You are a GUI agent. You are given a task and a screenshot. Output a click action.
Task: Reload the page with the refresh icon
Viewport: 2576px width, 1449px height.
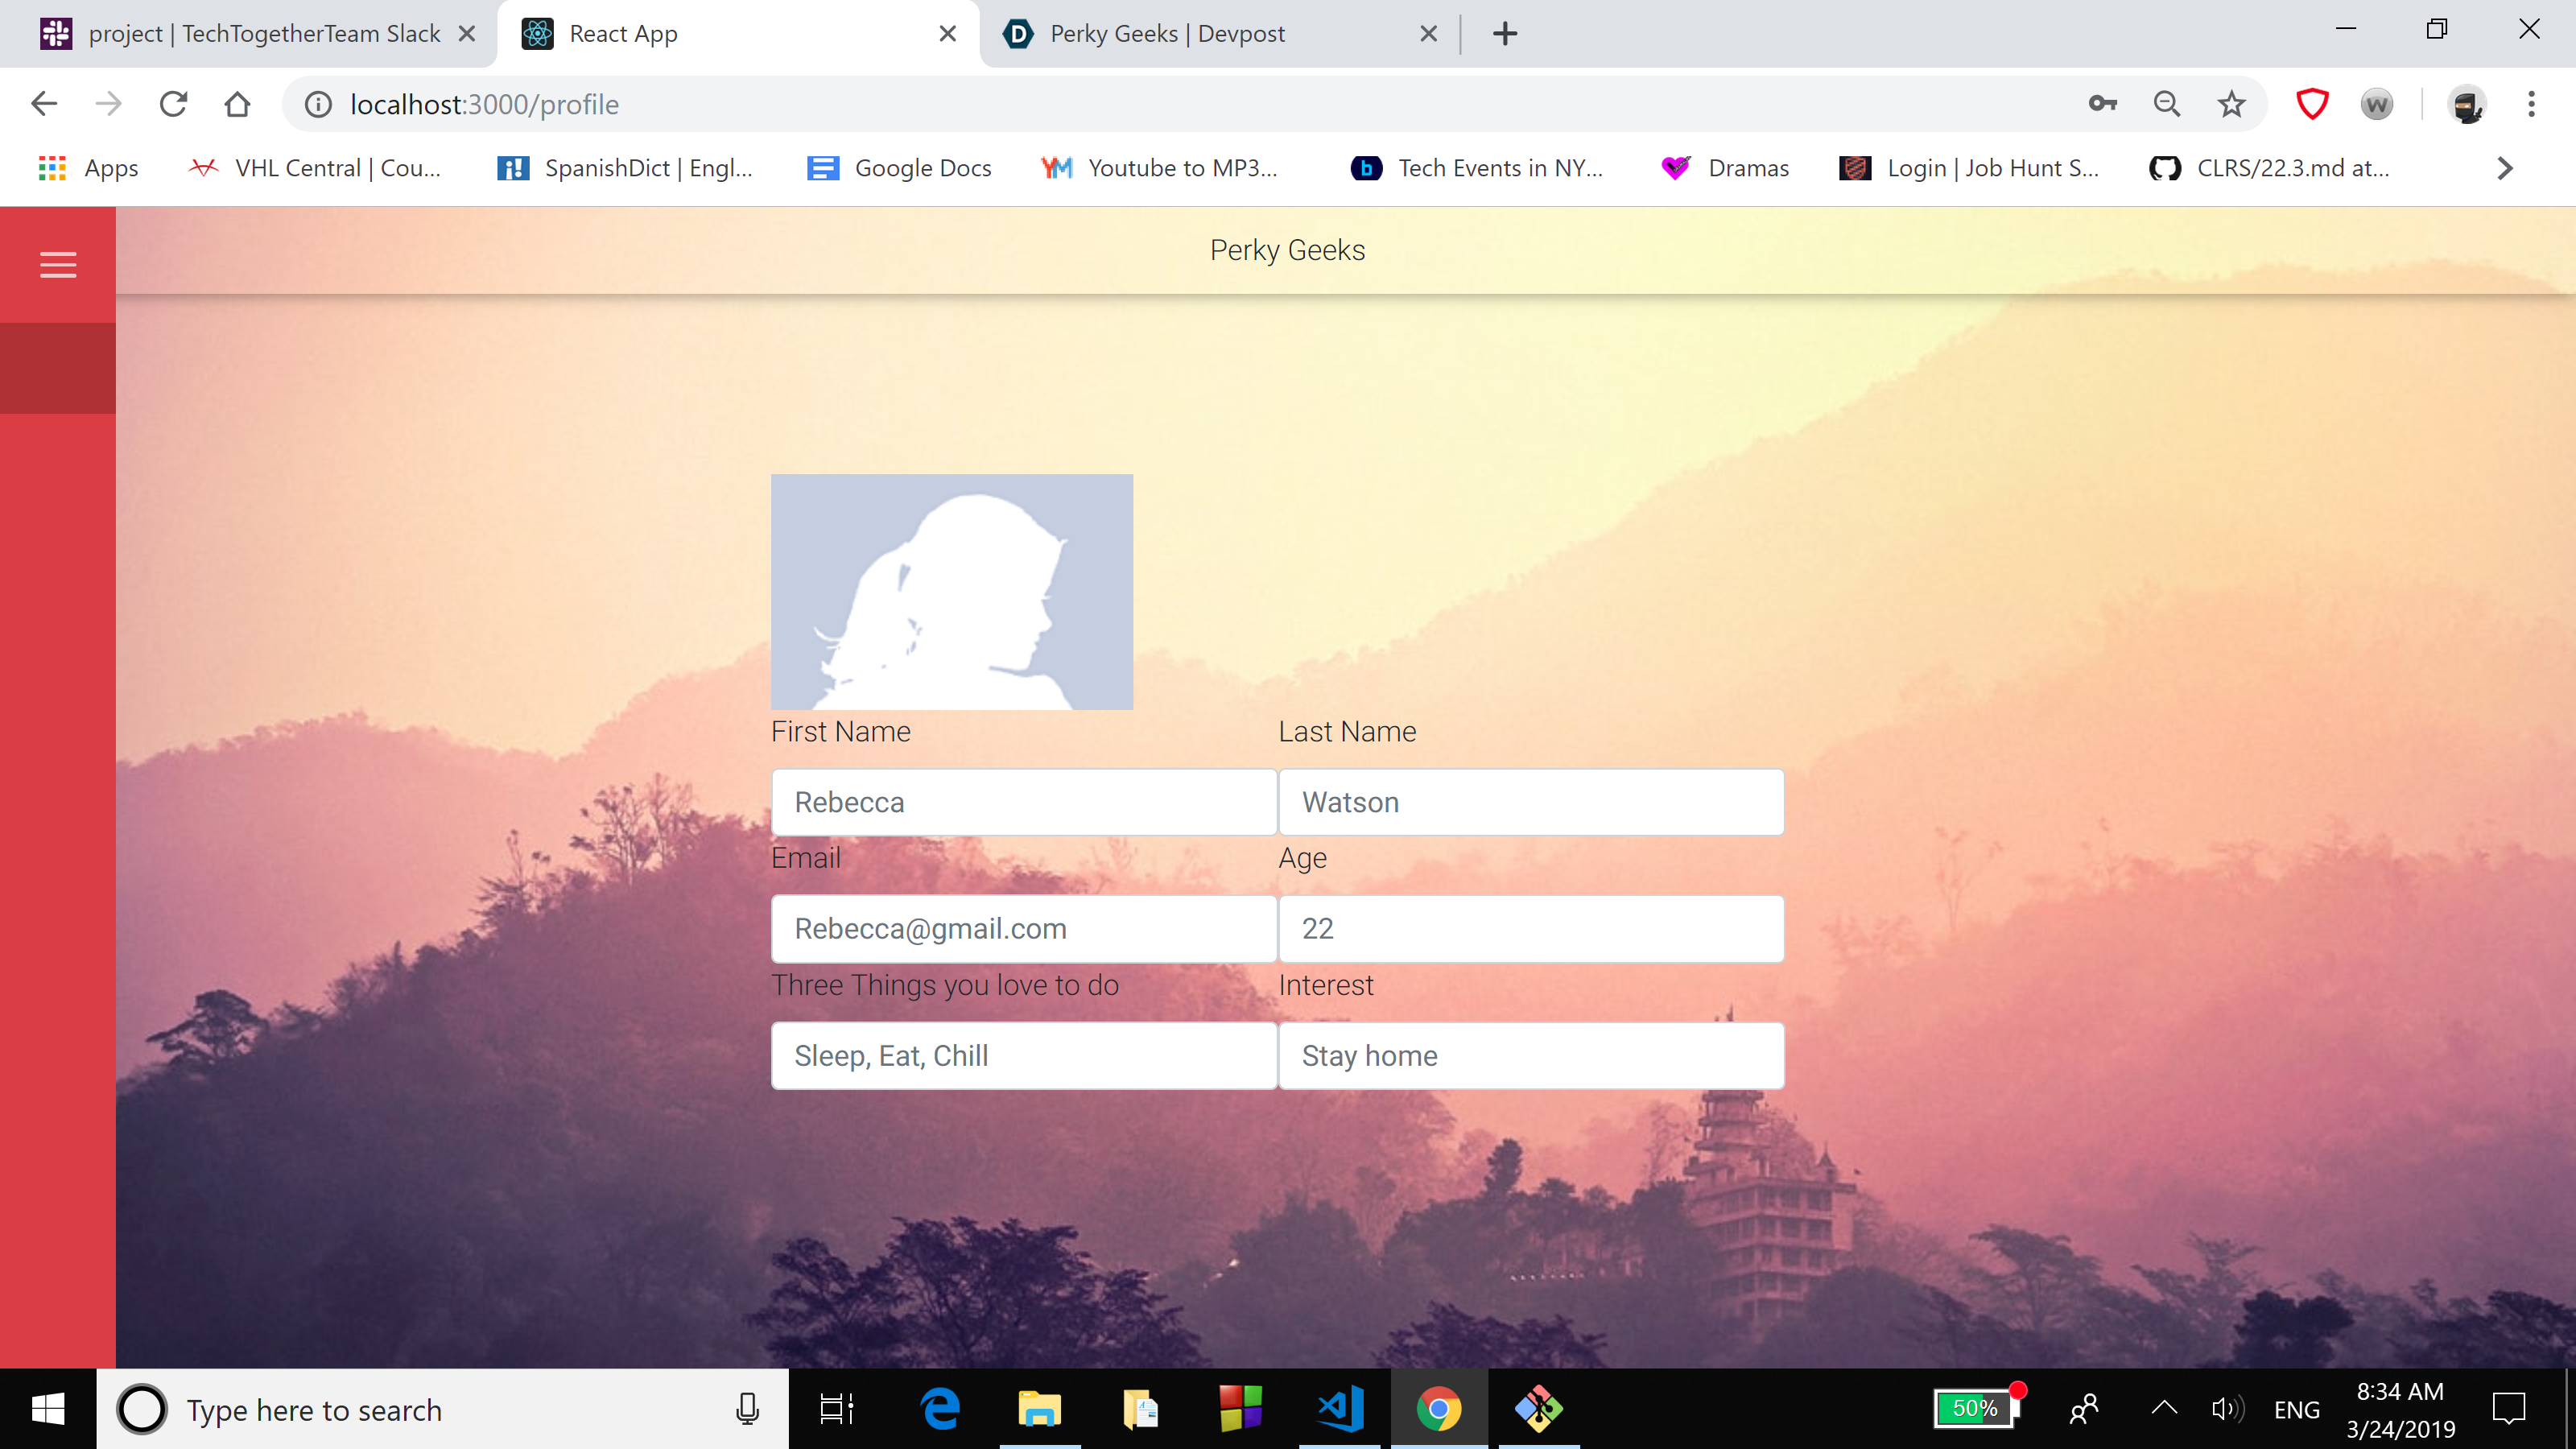pos(173,104)
